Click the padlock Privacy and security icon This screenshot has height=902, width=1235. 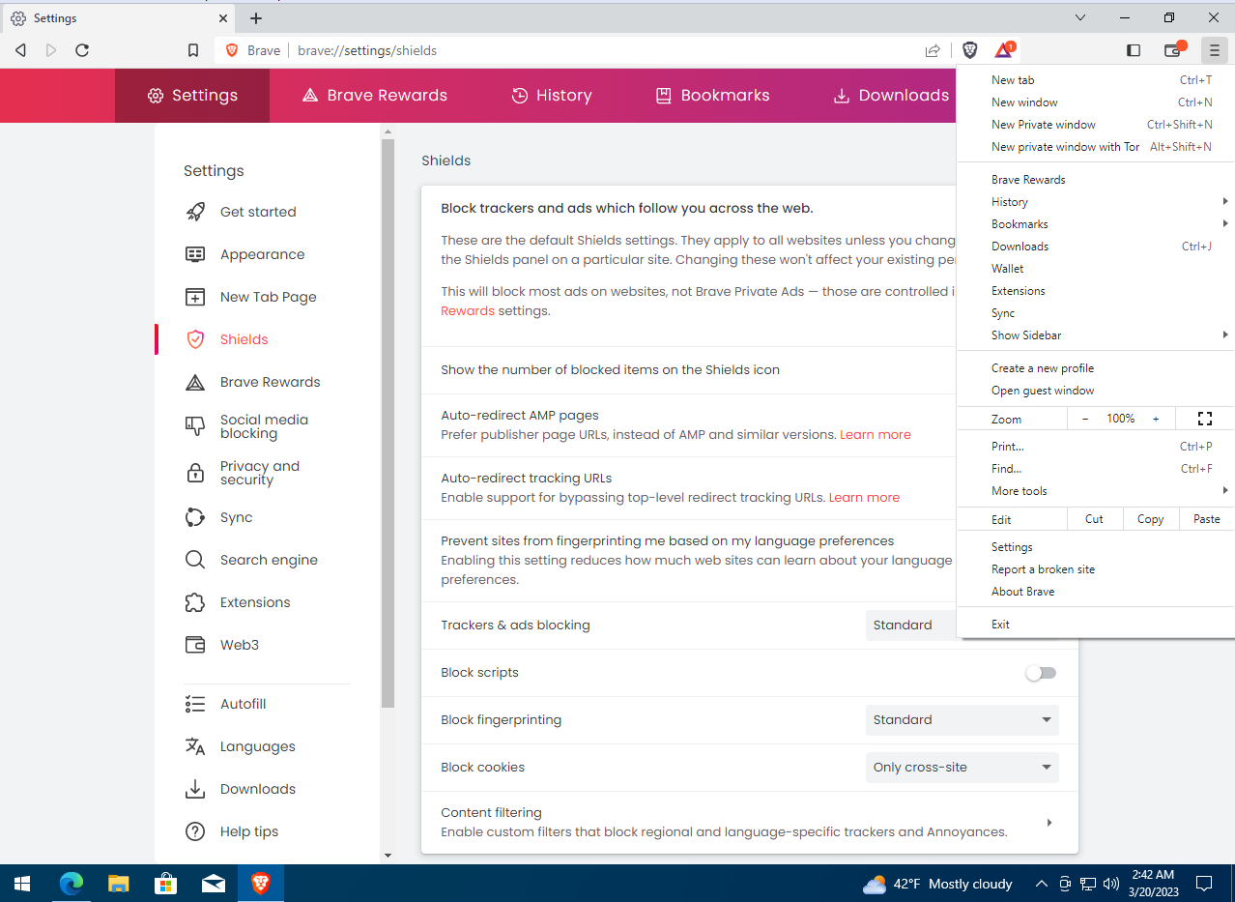point(195,473)
